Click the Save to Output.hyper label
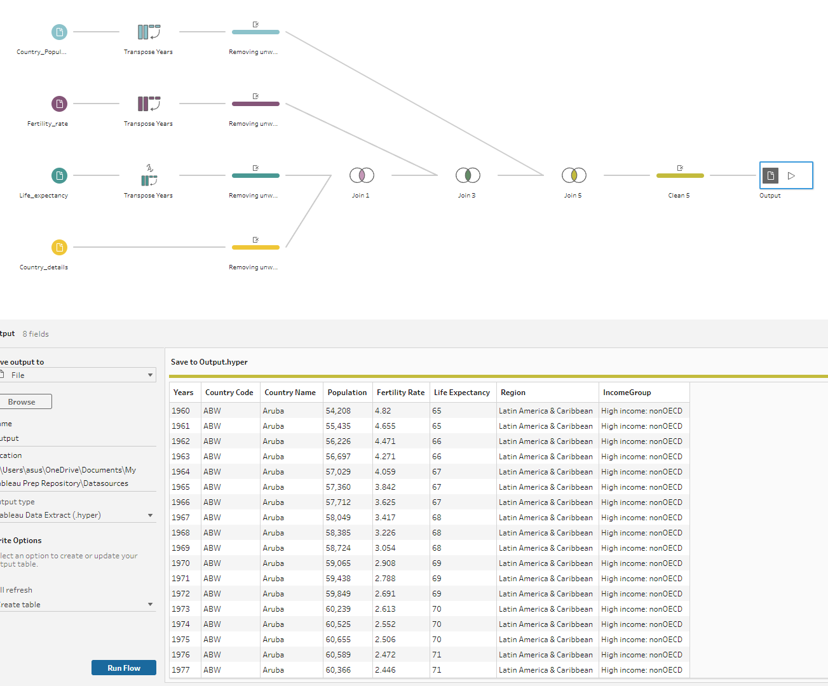This screenshot has width=828, height=686. coord(209,362)
